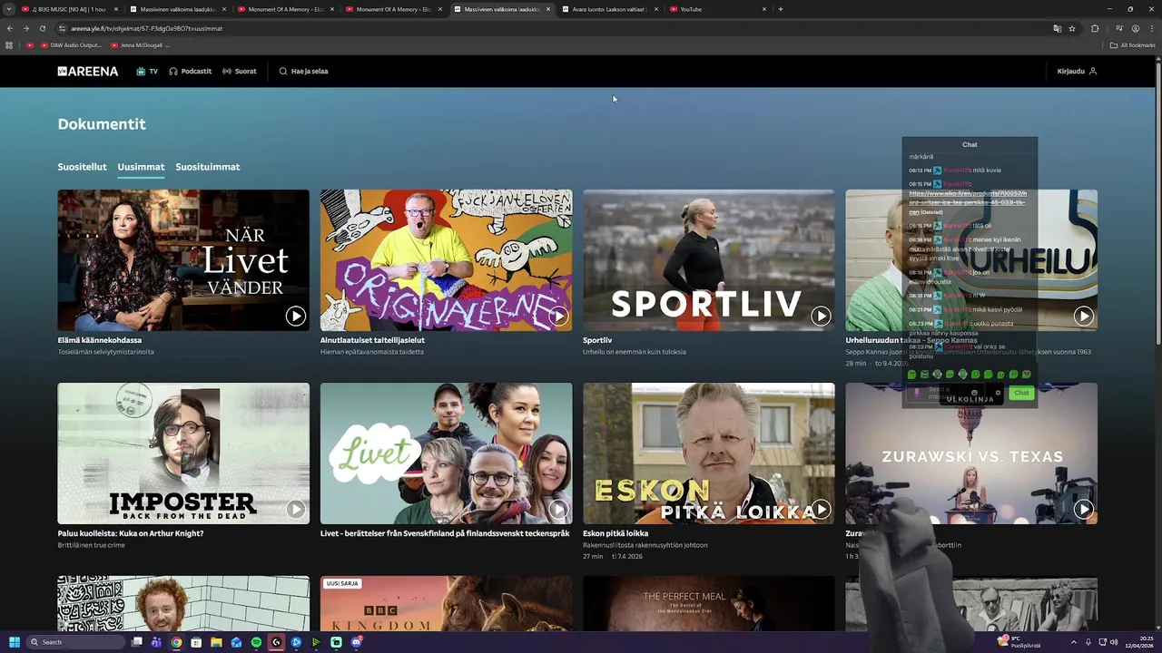Viewport: 1162px width, 653px height.
Task: Open the Elämä käännekohdassa title link
Action: [100, 340]
